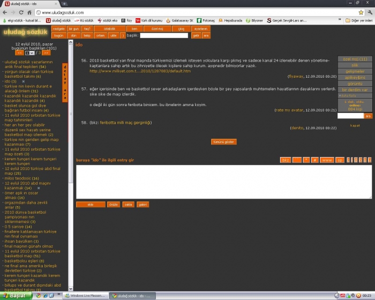Click the entry text area

pyautogui.click(x=222, y=182)
